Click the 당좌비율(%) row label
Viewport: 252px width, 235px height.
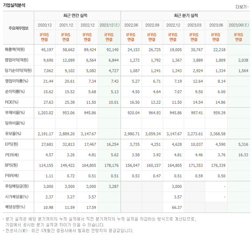(15, 123)
